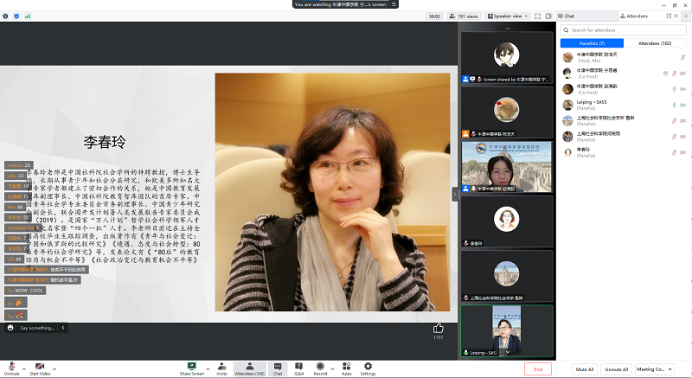Select the anime avatar screen-sharing thumbnail
Image resolution: width=692 pixels, height=378 pixels.
pyautogui.click(x=507, y=57)
